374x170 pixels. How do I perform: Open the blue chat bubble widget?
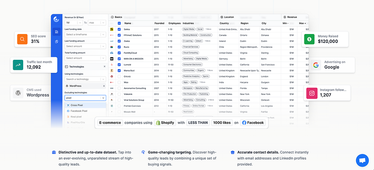[362, 160]
